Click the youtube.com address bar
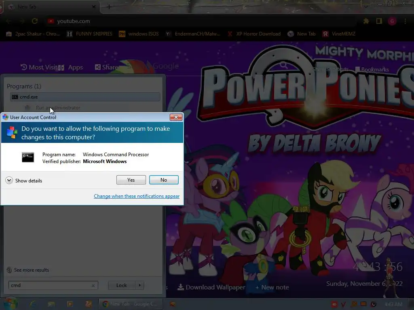414x310 pixels. click(x=201, y=21)
